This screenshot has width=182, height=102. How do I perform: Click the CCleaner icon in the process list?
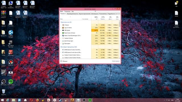[63, 25]
